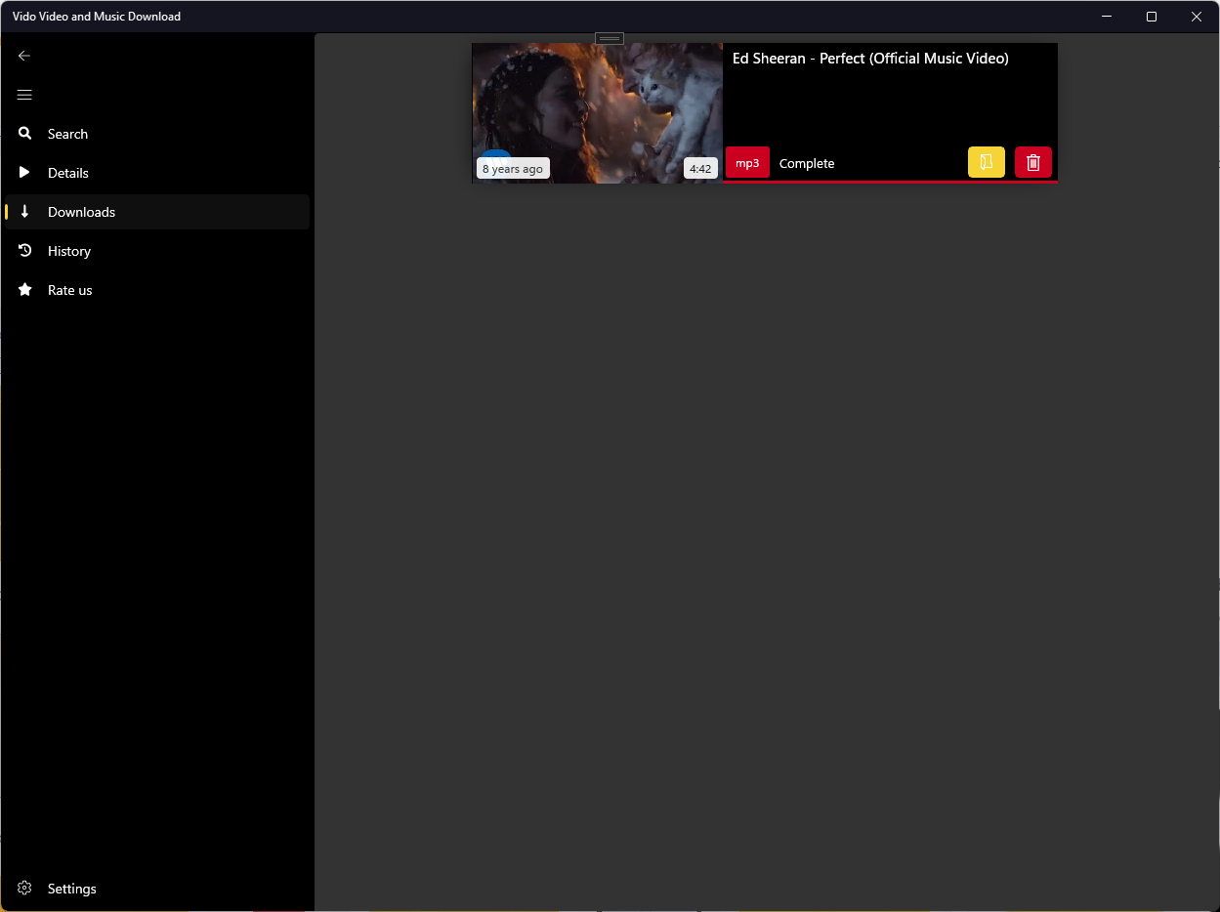Click the Settings gear icon

click(25, 889)
